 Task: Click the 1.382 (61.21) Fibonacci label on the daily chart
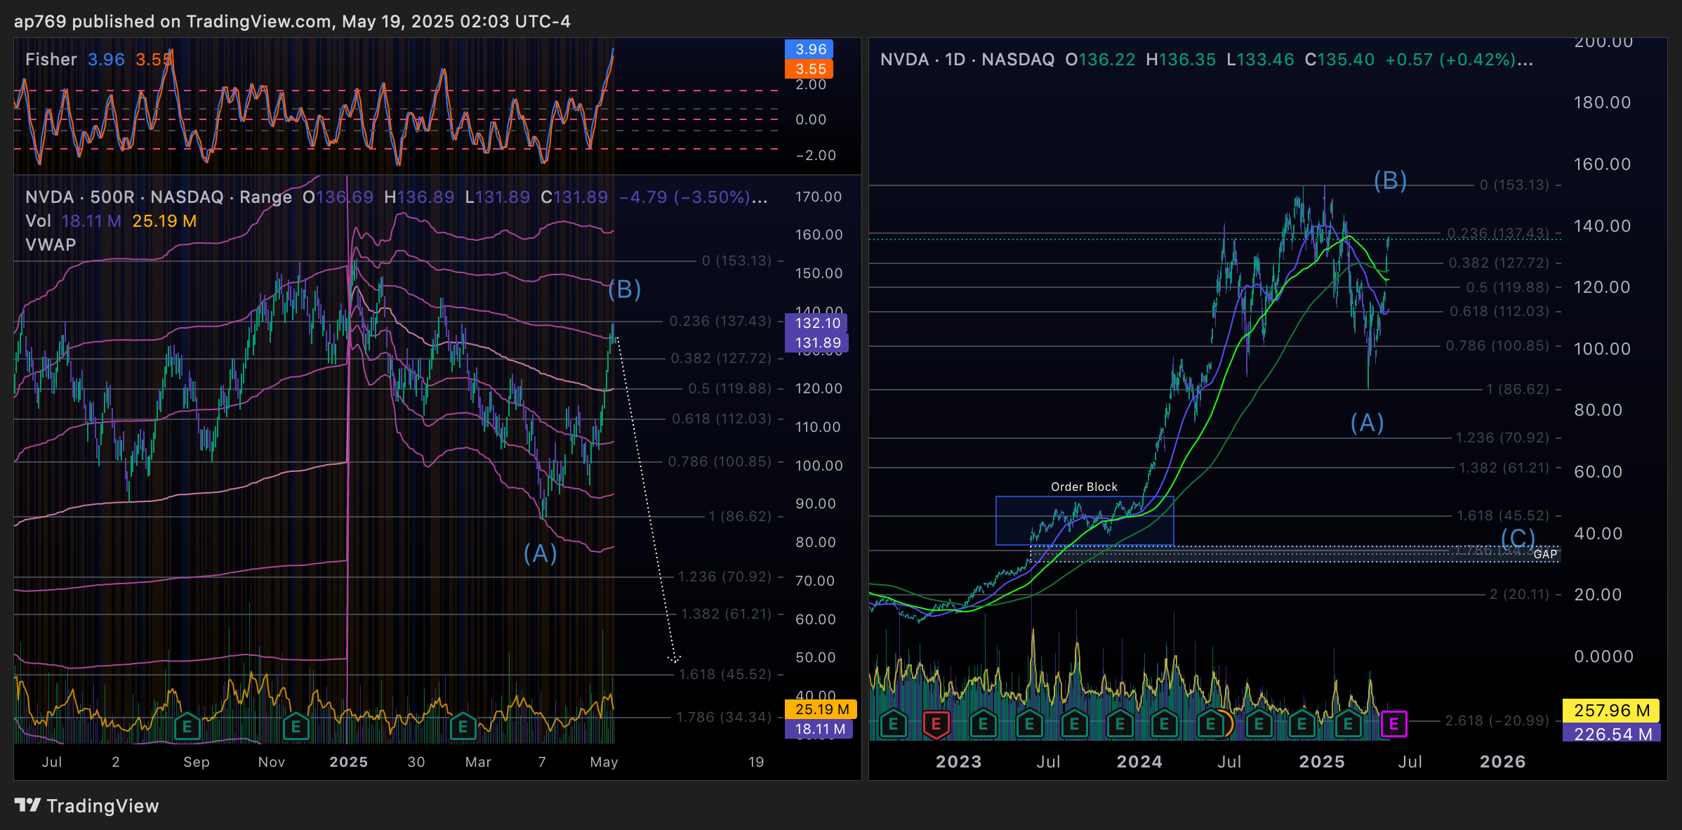(1504, 468)
